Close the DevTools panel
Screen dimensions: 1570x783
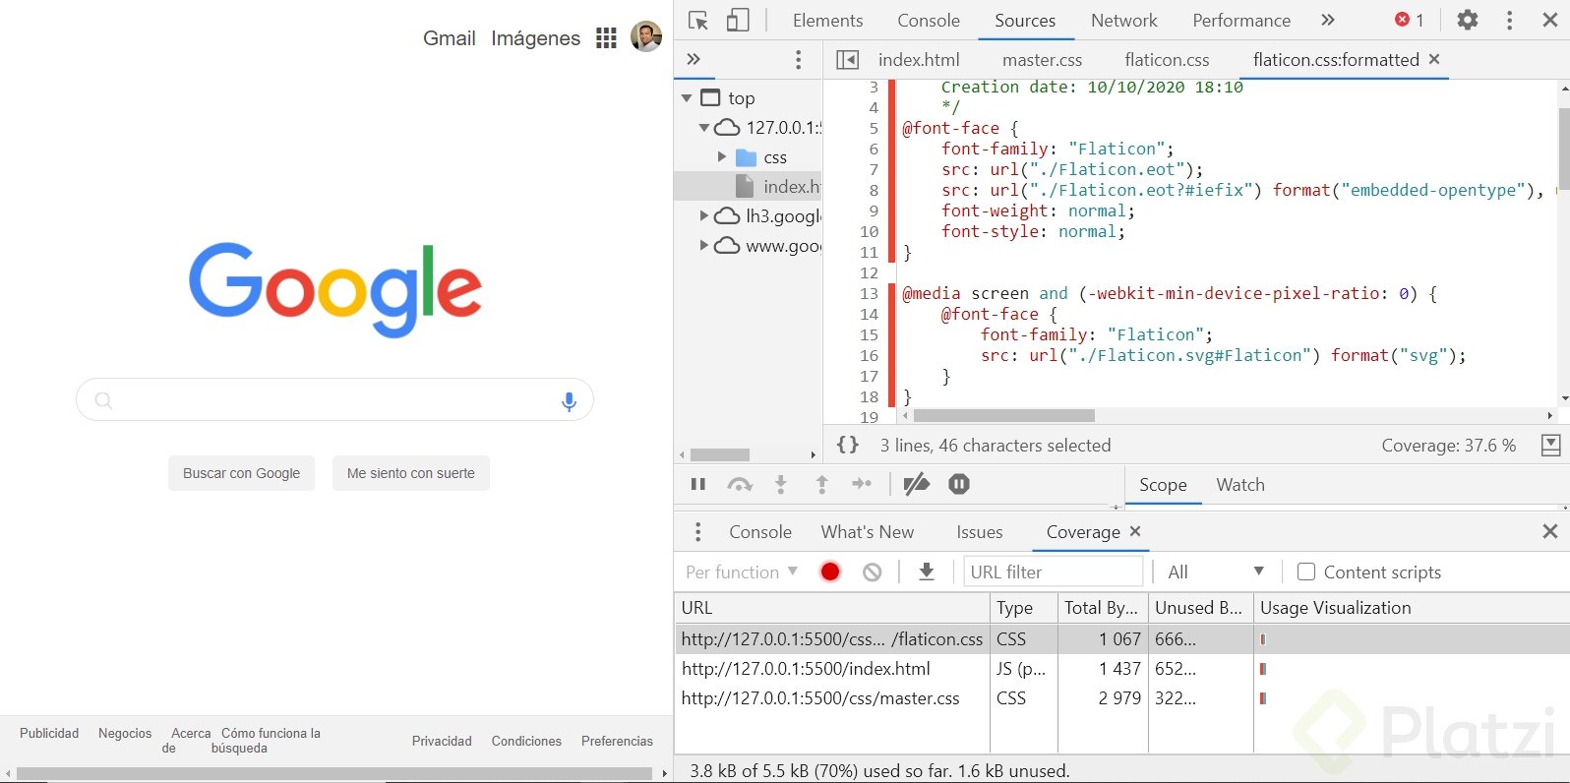point(1550,20)
